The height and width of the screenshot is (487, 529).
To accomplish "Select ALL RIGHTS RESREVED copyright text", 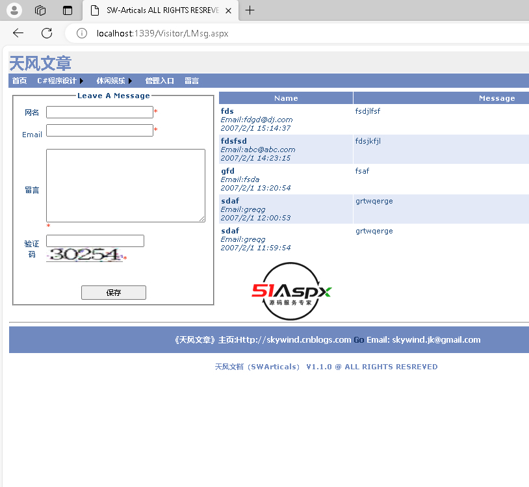I will [391, 367].
